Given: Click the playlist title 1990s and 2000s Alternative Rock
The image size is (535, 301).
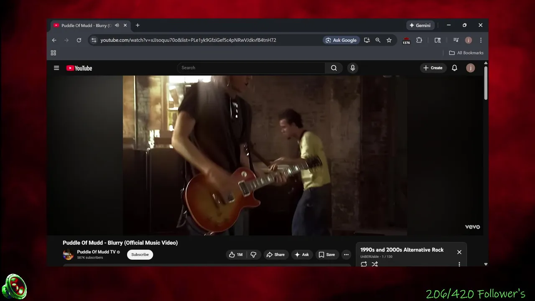Looking at the screenshot, I should (x=402, y=250).
